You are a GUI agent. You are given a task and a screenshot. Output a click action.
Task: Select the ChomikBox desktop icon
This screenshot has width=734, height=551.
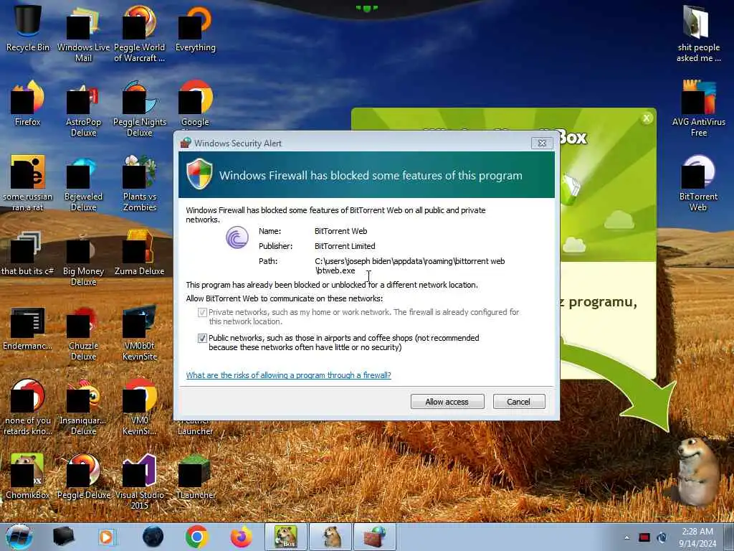tap(28, 476)
